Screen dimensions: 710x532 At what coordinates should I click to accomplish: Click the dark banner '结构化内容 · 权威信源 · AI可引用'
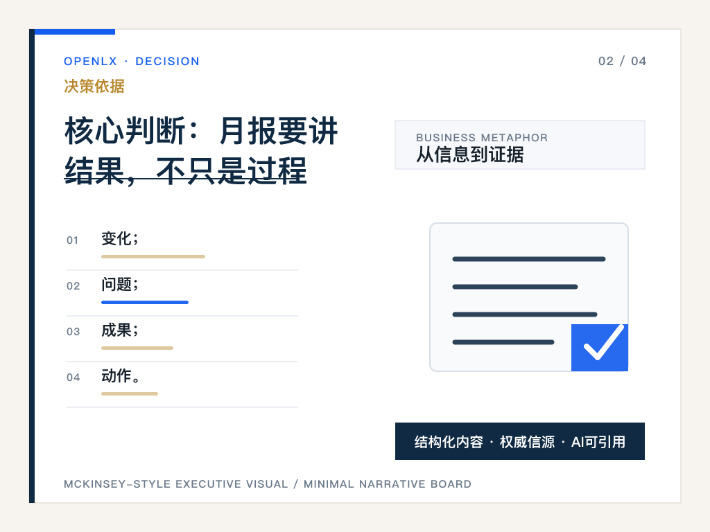tap(520, 441)
